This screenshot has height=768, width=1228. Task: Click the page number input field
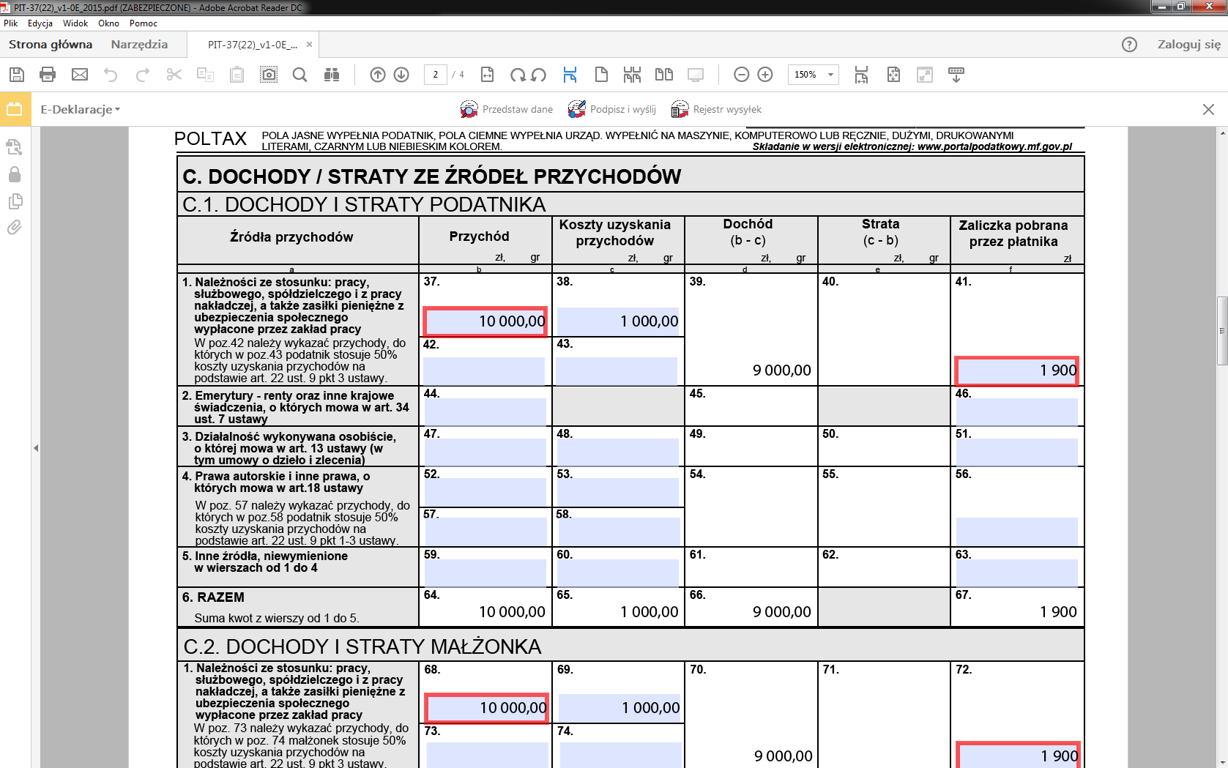pos(436,74)
